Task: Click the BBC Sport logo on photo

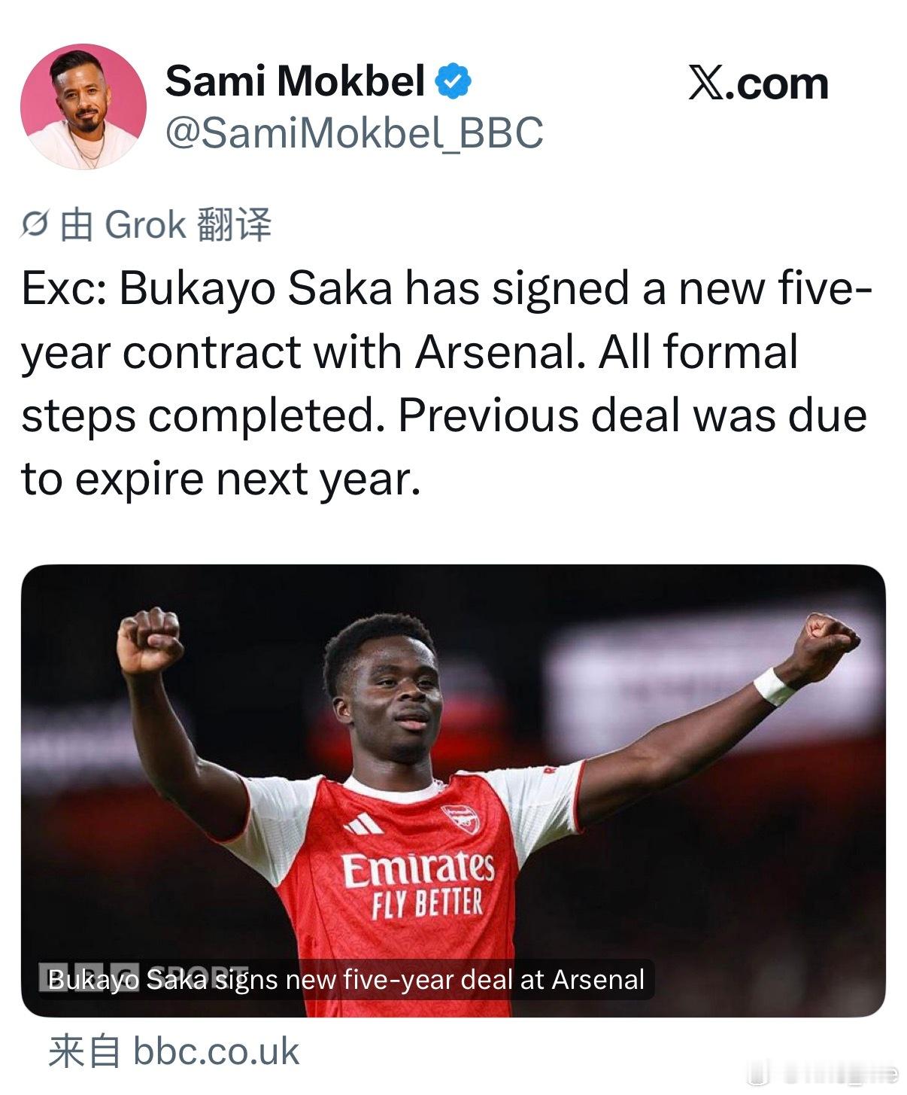Action: click(x=143, y=976)
